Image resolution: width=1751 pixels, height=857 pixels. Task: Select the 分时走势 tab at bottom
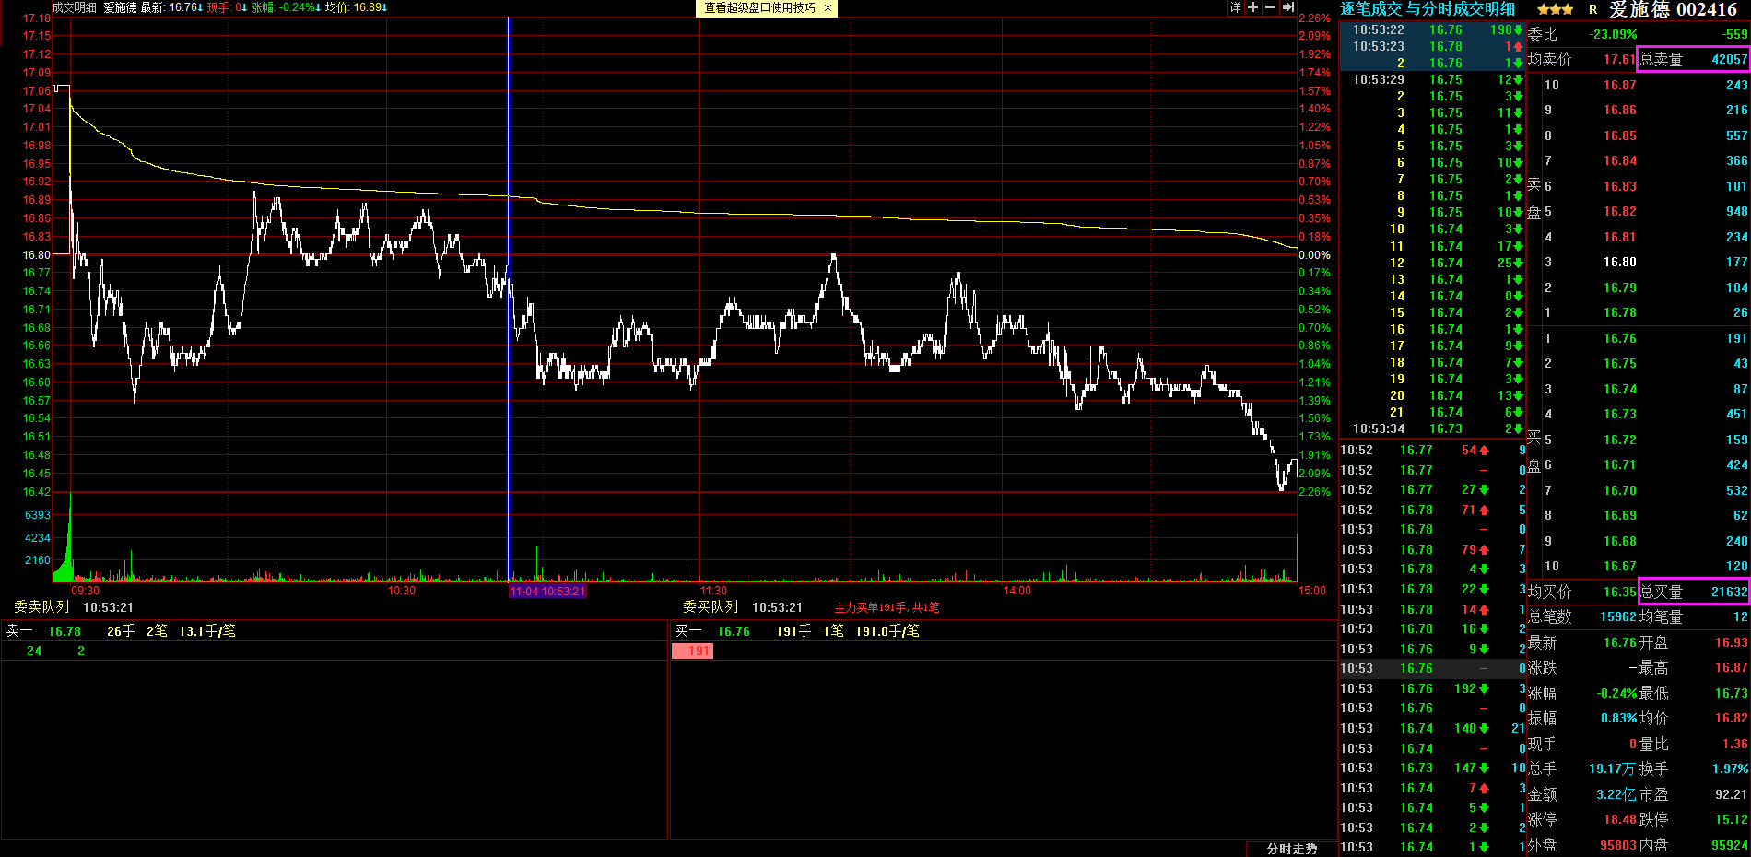coord(1292,849)
